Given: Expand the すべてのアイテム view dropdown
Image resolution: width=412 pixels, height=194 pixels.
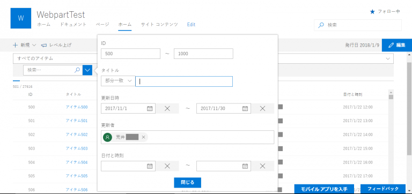Looking at the screenshot, I should pos(388,58).
